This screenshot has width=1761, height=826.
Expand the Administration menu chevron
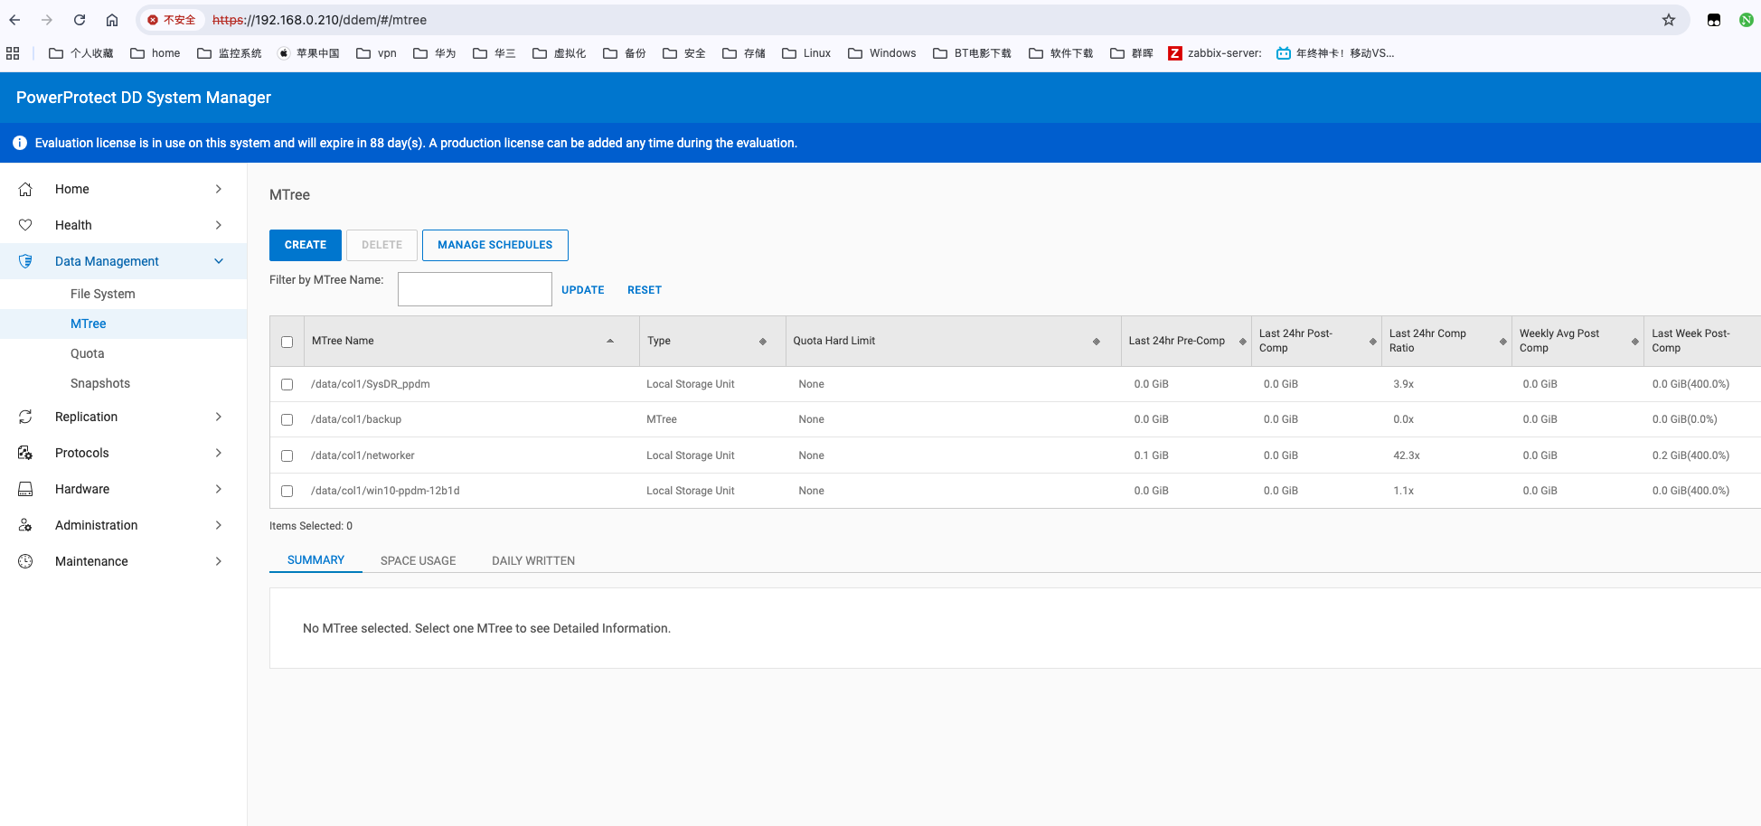point(219,525)
